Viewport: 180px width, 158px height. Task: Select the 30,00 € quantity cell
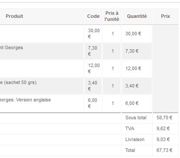tap(133, 34)
